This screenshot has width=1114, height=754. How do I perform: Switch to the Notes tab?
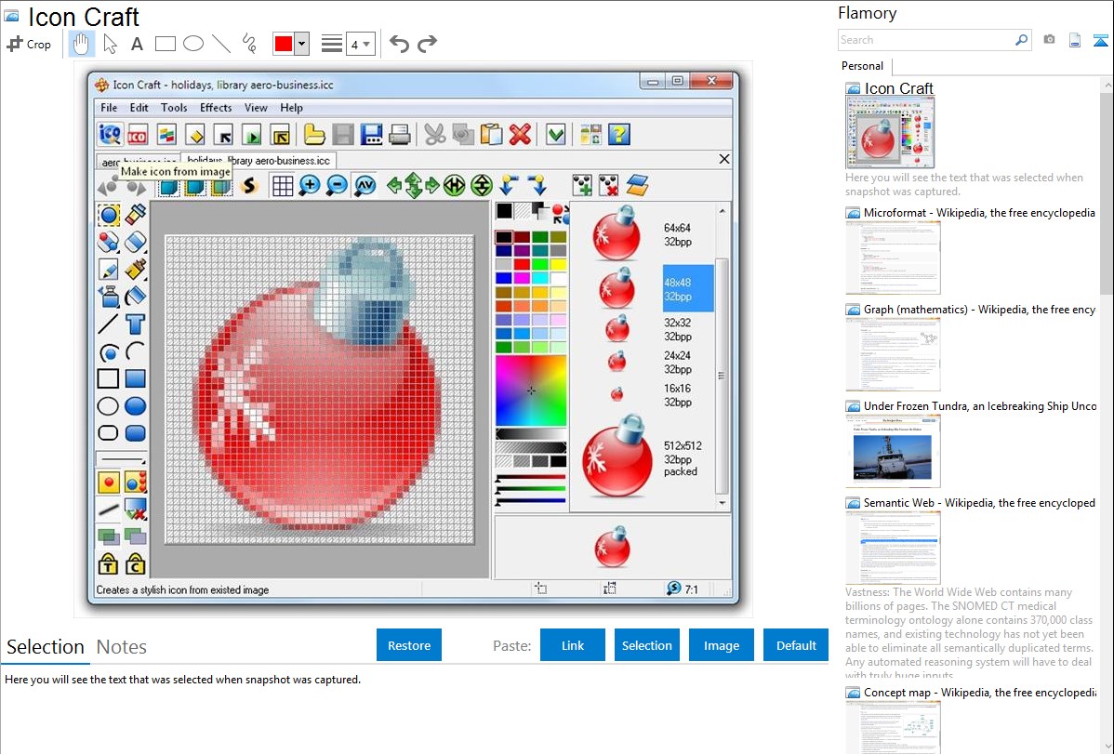pos(122,647)
